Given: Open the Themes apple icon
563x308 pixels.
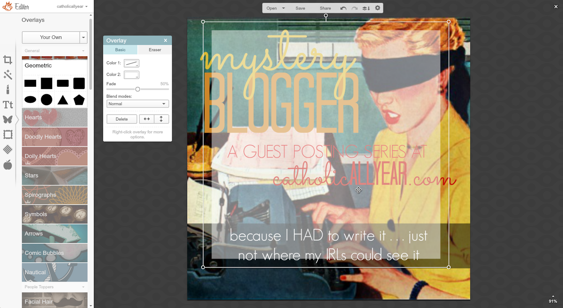Looking at the screenshot, I should pos(8,165).
